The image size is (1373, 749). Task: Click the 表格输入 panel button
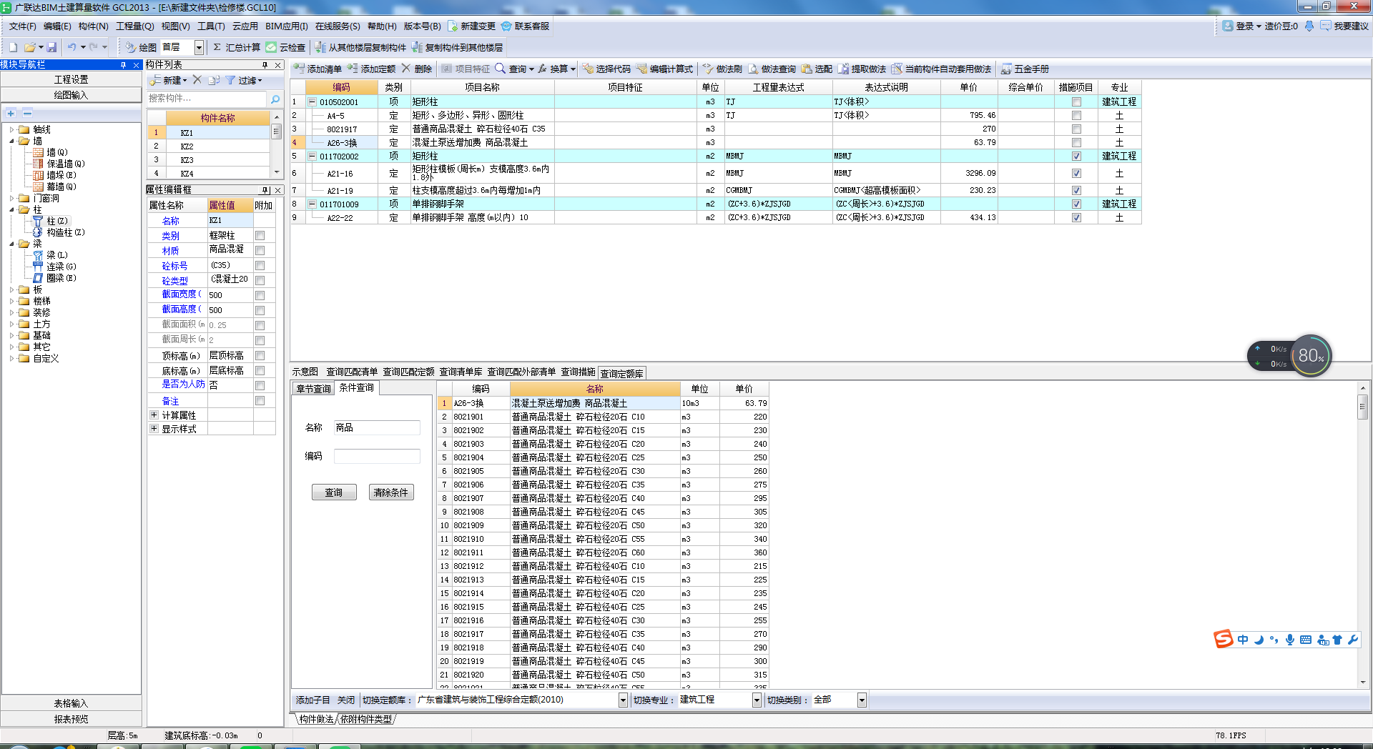click(72, 703)
